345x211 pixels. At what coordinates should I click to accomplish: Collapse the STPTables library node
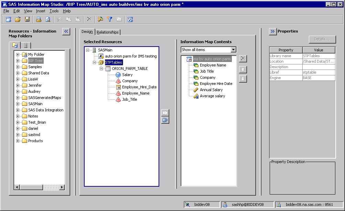coord(94,62)
